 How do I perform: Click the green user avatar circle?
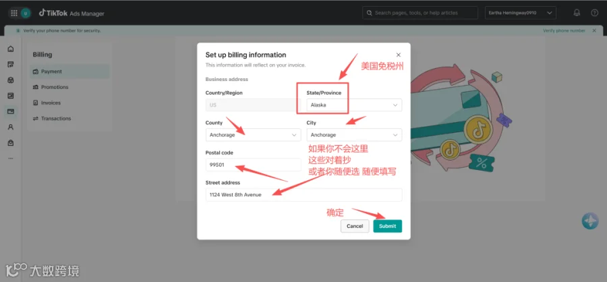coord(26,13)
